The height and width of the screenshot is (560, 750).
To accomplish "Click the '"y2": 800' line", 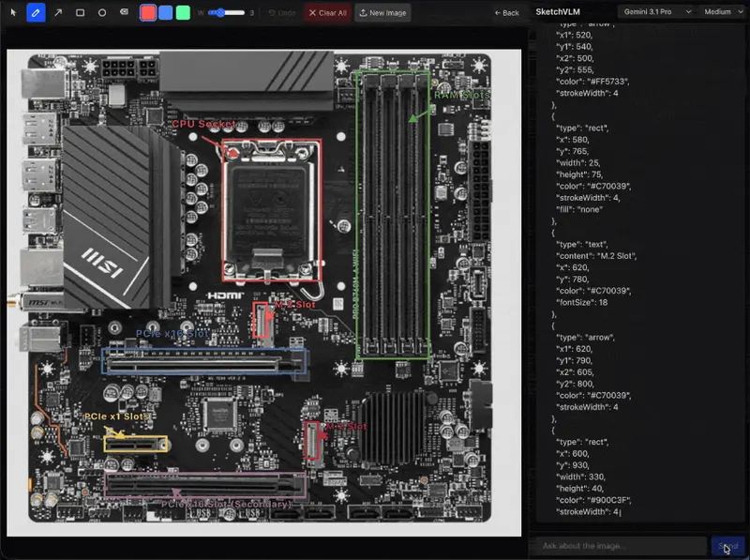I will [575, 384].
